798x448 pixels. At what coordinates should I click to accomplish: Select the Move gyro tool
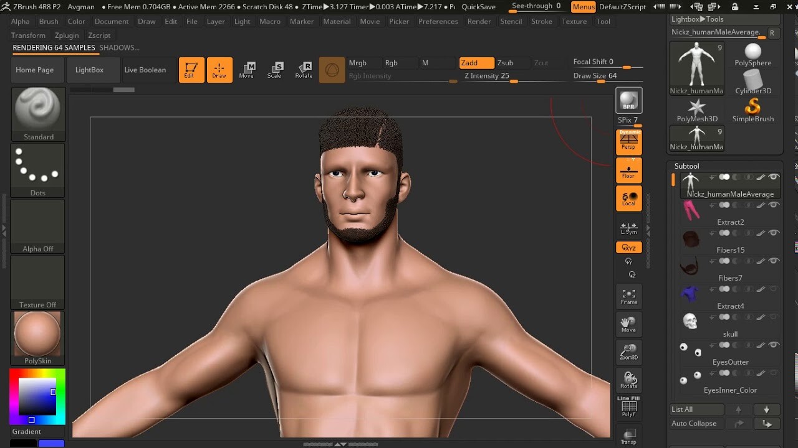247,70
